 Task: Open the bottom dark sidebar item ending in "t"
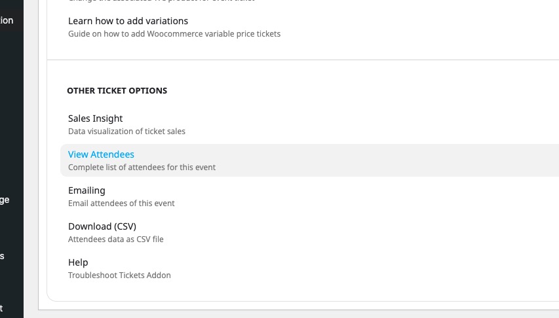click(1, 308)
